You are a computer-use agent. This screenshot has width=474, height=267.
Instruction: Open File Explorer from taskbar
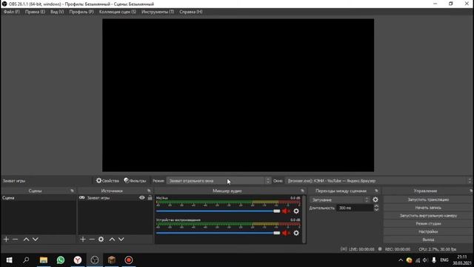[44, 260]
